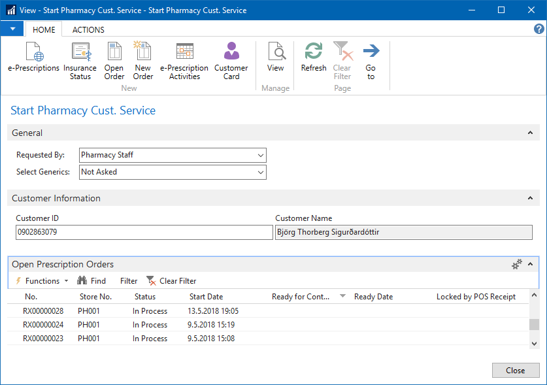Click the Insurance Status icon

[80, 52]
